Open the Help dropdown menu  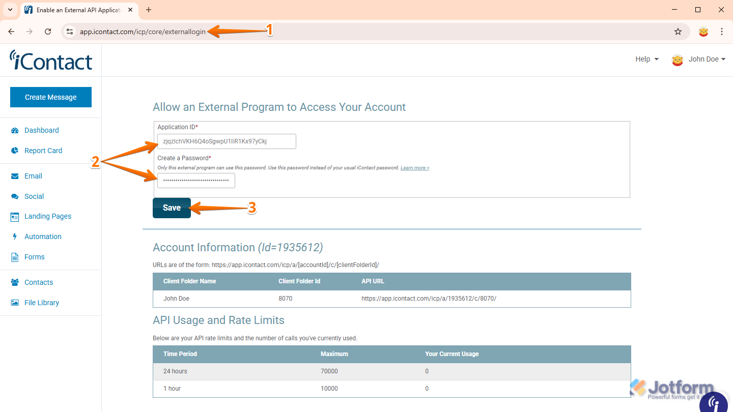click(x=646, y=59)
